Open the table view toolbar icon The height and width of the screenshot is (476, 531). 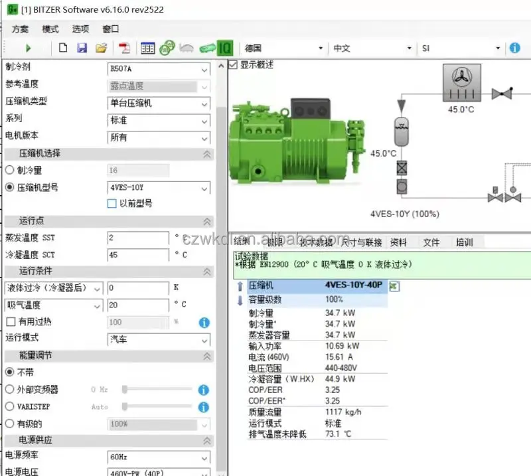[x=147, y=48]
